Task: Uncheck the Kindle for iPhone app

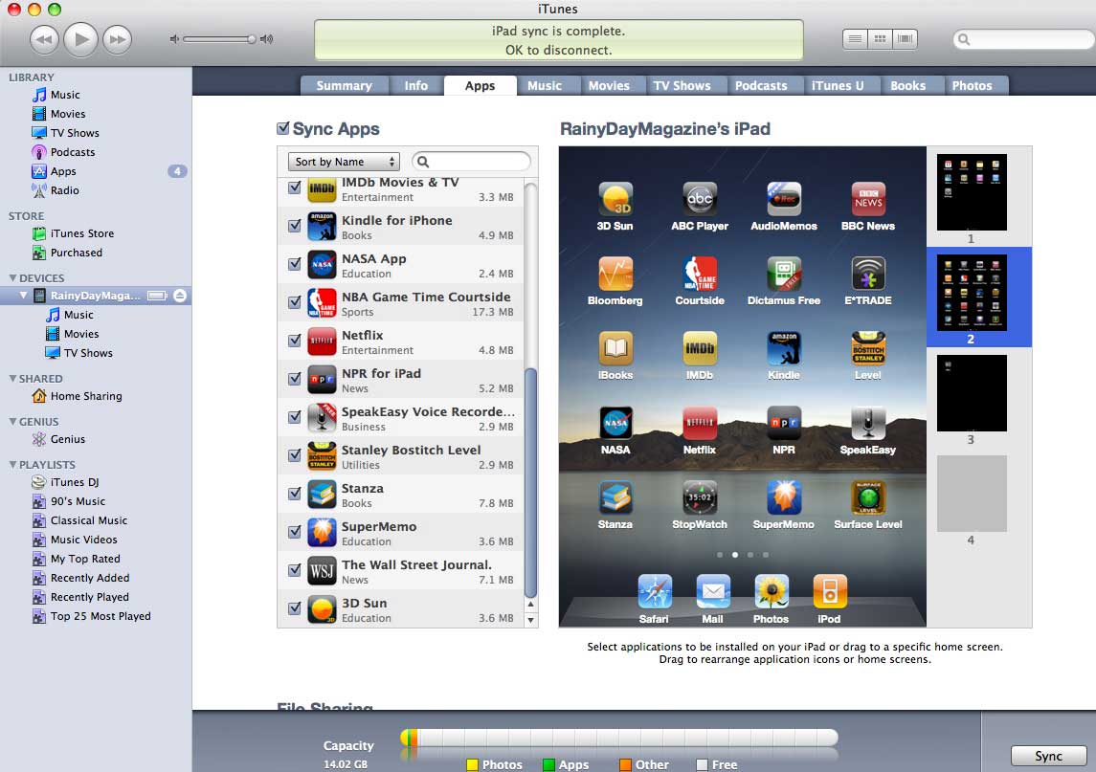Action: pyautogui.click(x=295, y=226)
